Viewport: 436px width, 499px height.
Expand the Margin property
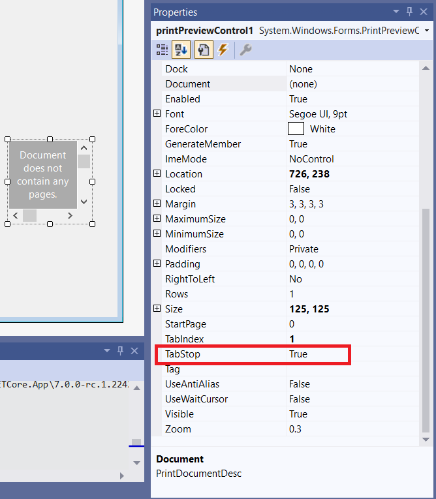157,203
